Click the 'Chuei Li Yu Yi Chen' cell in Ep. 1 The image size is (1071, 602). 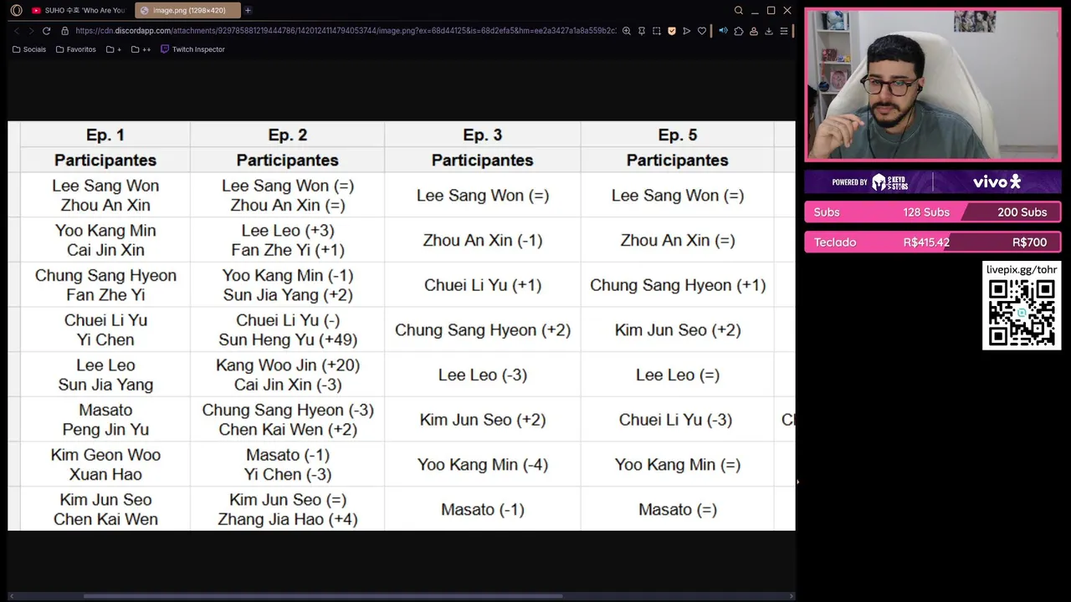pyautogui.click(x=105, y=329)
